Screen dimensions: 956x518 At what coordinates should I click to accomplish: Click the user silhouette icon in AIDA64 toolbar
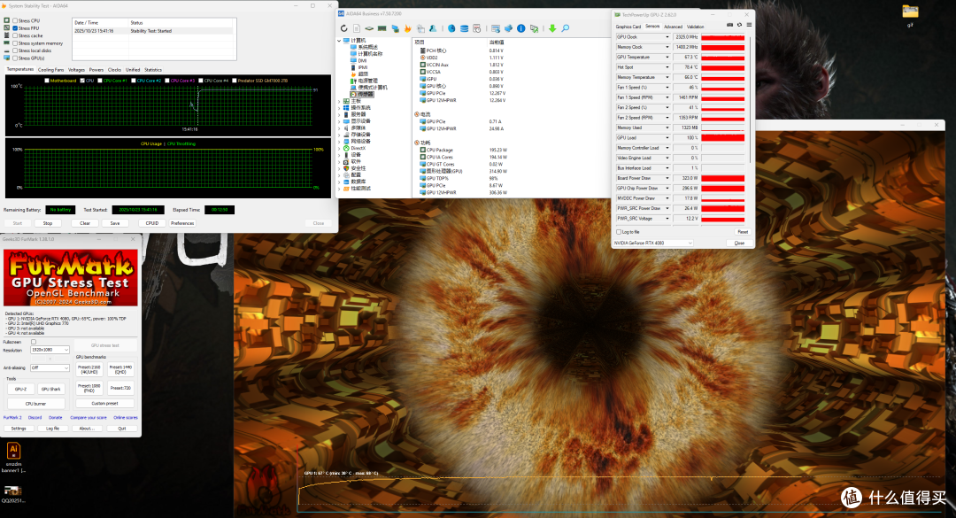coord(433,28)
